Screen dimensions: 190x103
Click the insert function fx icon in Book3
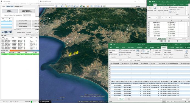131,60
